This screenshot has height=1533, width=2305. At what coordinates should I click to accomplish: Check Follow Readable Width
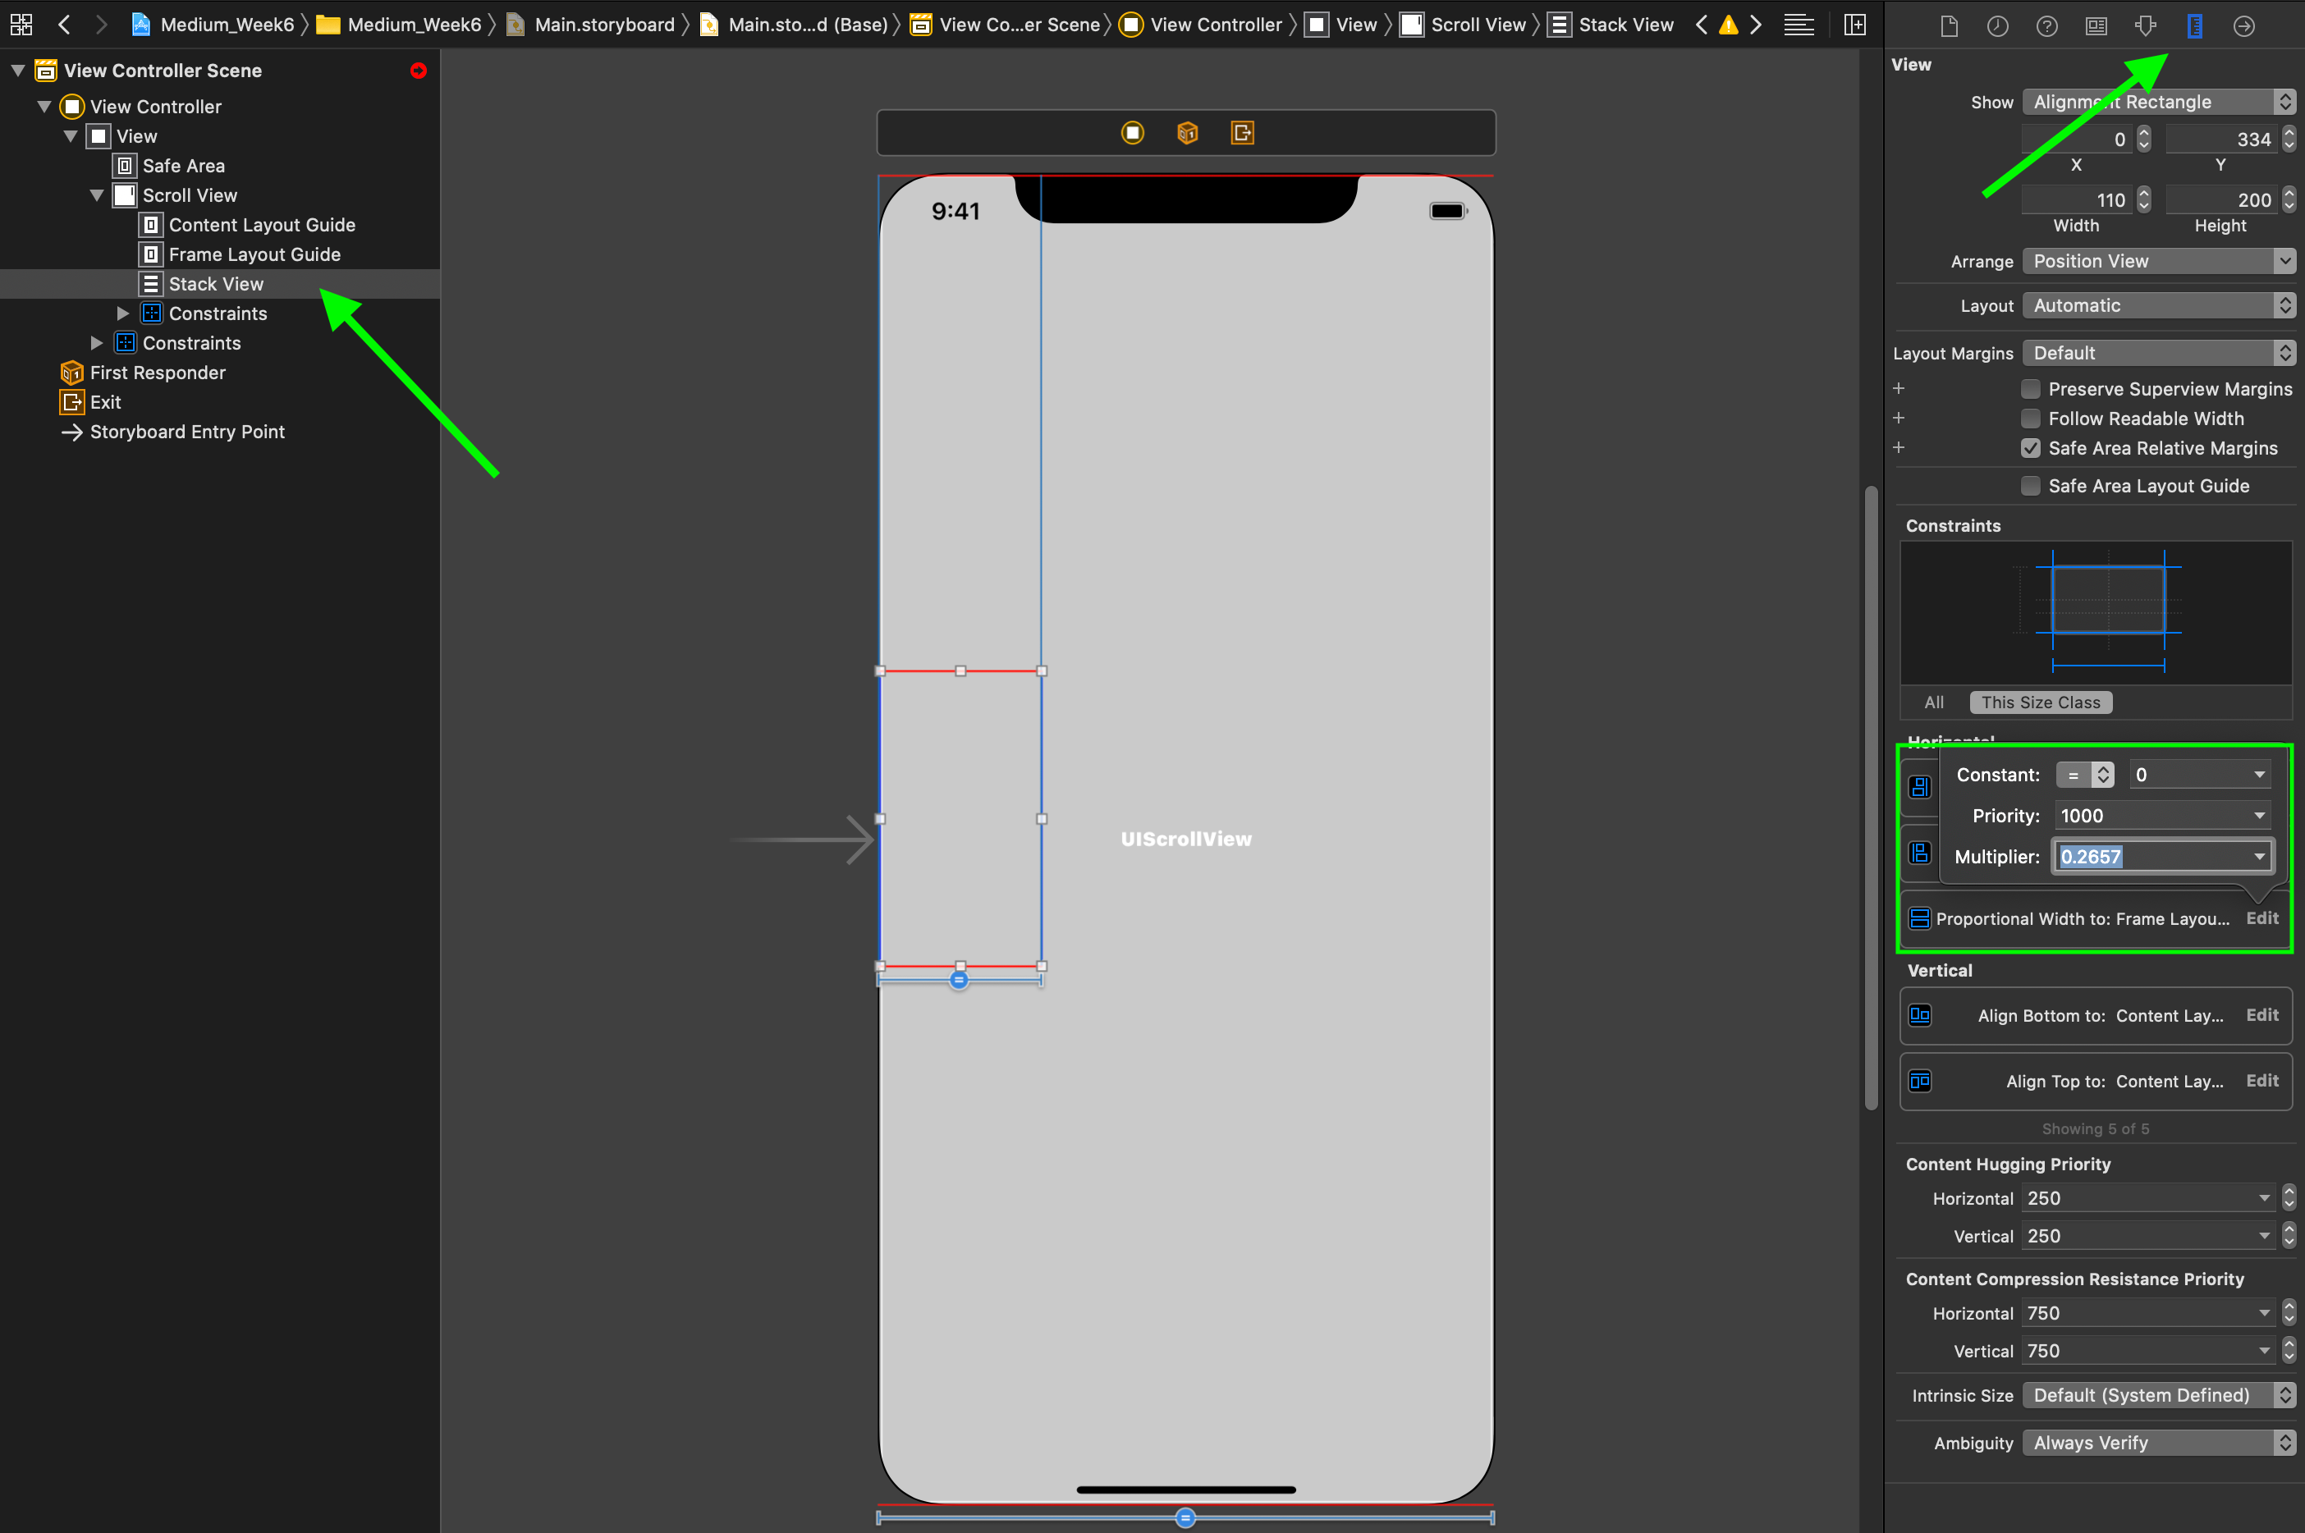(2031, 418)
